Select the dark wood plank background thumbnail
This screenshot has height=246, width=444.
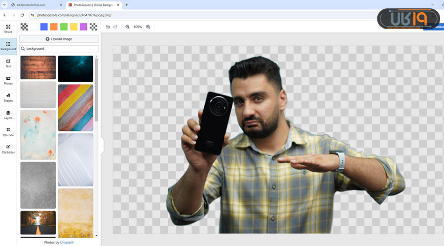pos(38,67)
